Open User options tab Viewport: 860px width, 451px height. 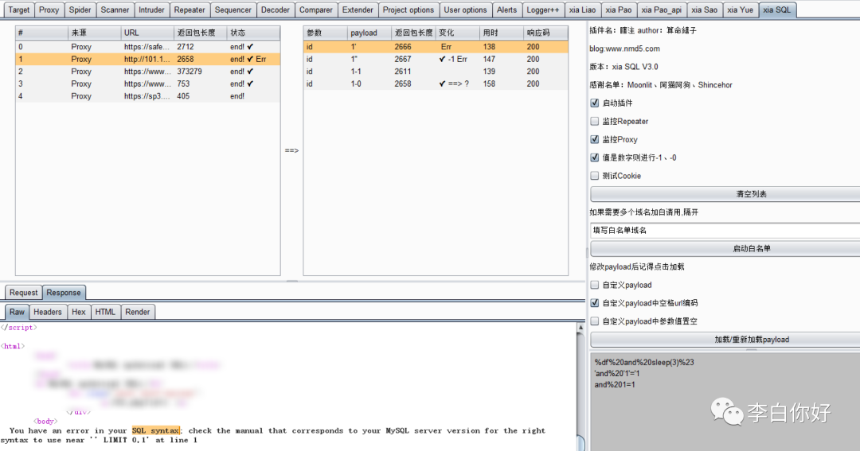pyautogui.click(x=465, y=10)
